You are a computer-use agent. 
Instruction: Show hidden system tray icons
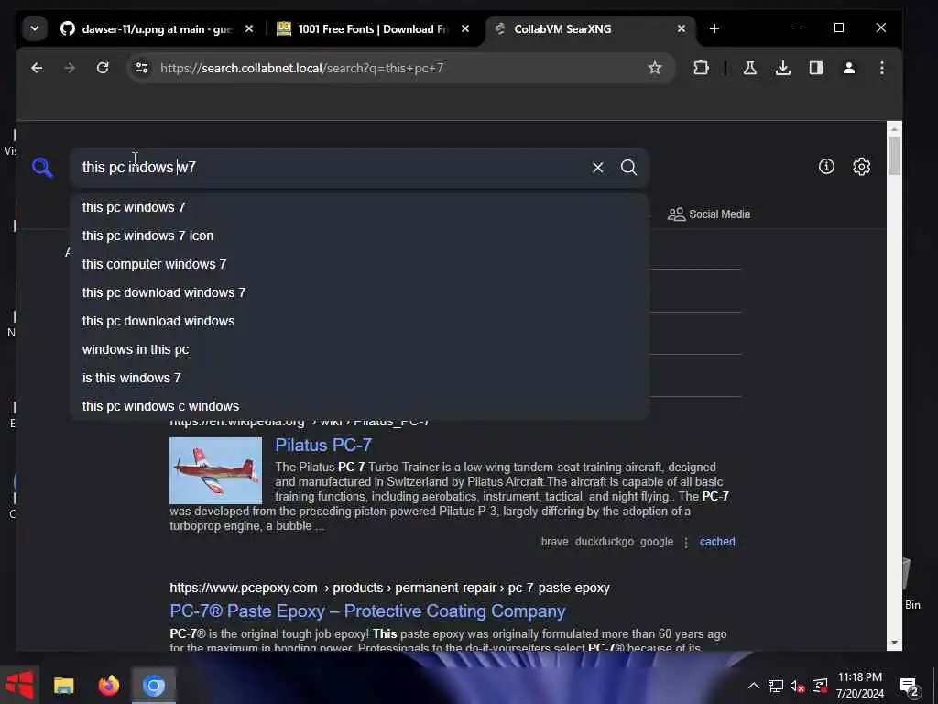click(x=754, y=686)
